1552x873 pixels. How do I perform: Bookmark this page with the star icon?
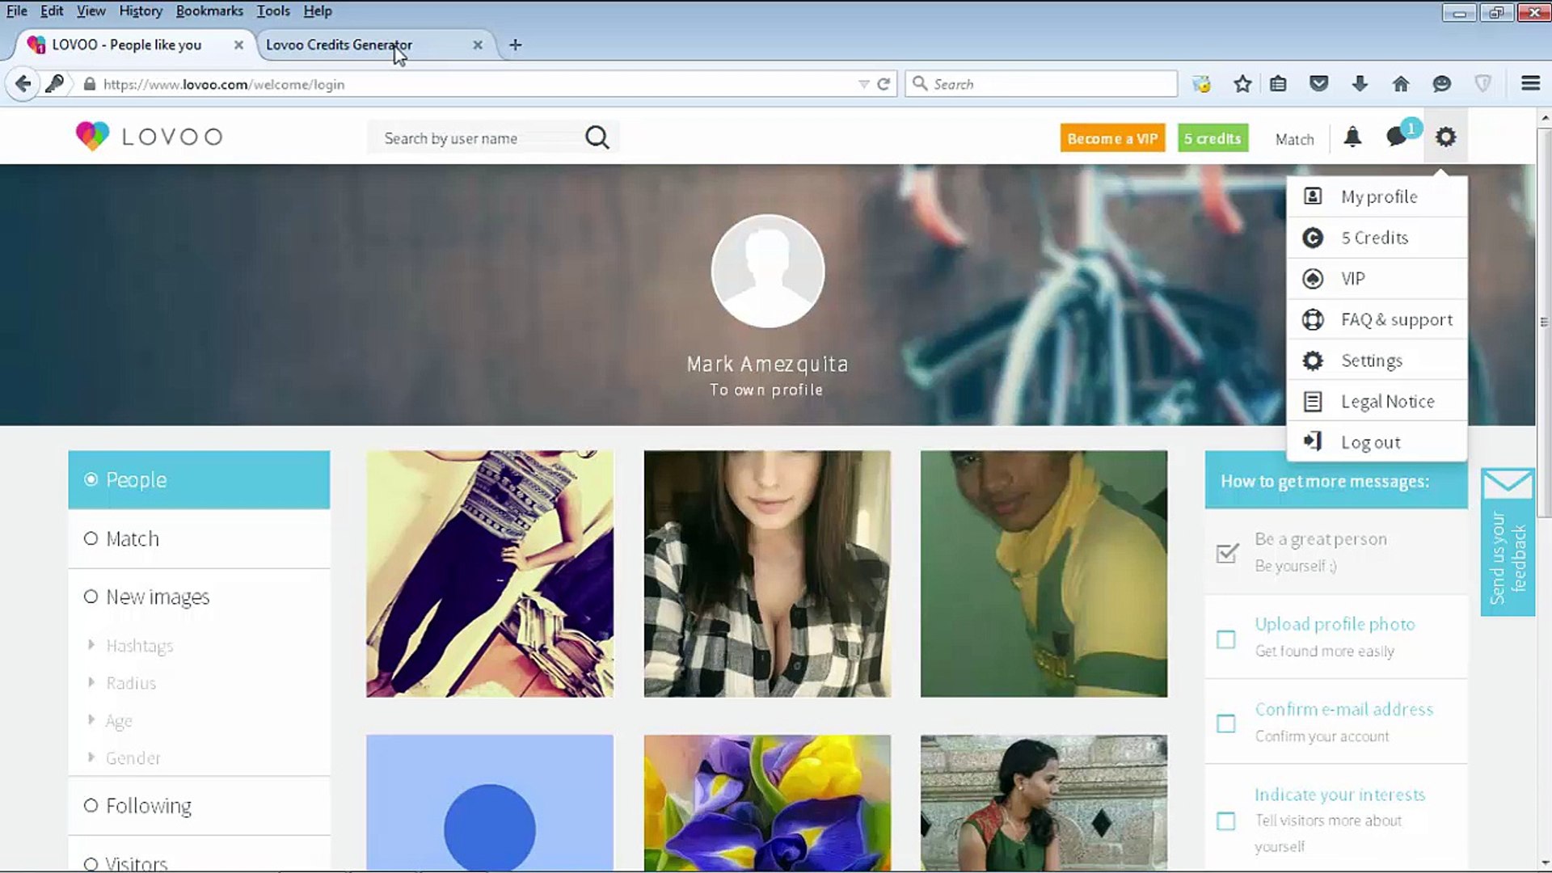click(1242, 83)
